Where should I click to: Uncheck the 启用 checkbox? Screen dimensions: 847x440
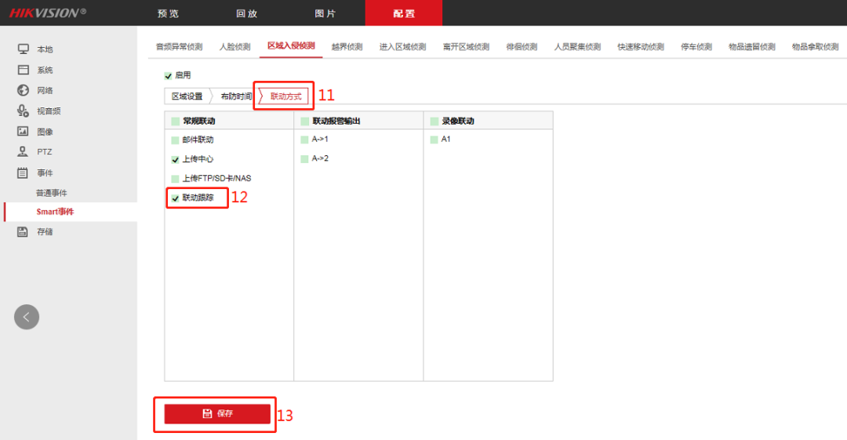click(168, 76)
